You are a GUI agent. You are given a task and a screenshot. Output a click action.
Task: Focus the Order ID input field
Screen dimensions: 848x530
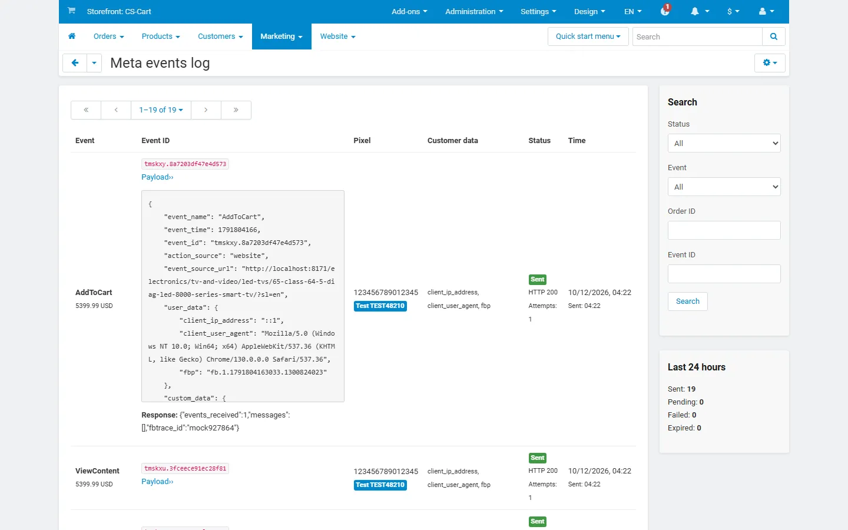724,230
